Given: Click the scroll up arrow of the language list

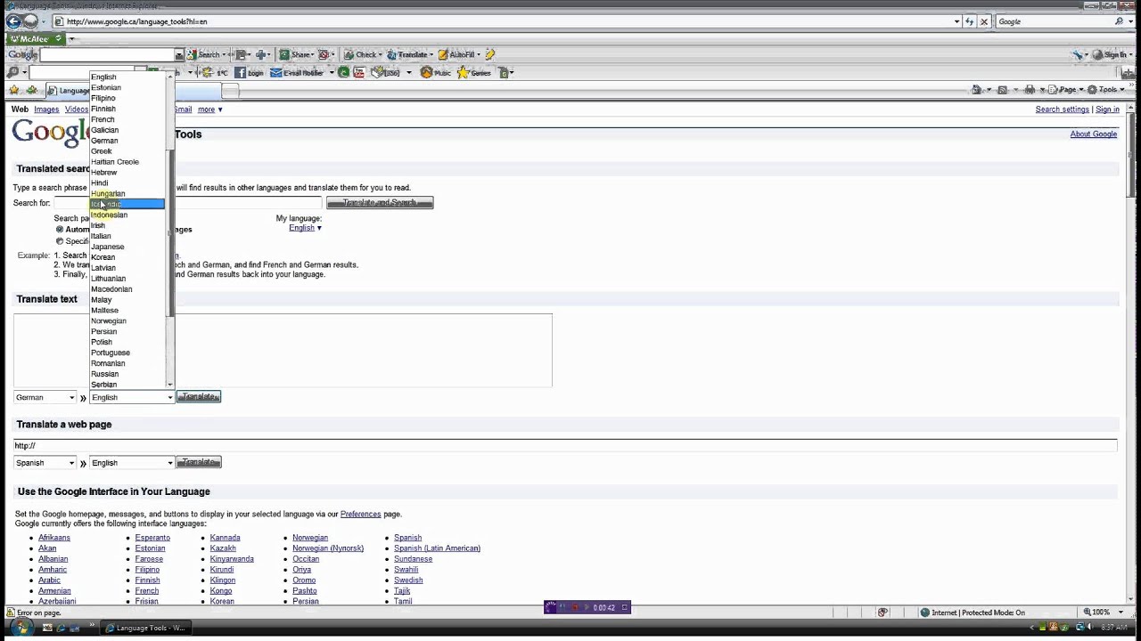Looking at the screenshot, I should pyautogui.click(x=169, y=76).
